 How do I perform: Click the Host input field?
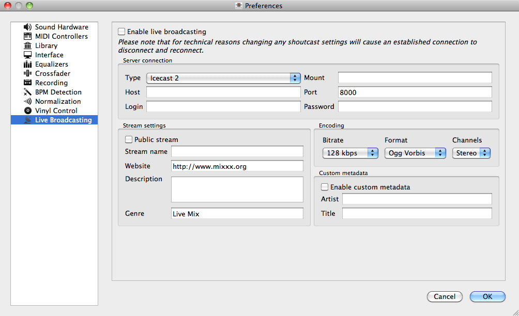pyautogui.click(x=223, y=92)
